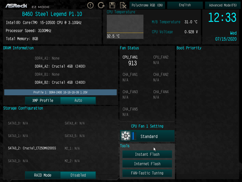Viewport: 242px width, 182px height.
Task: Click SATA3_3: N/A entry
Action: tap(18, 161)
